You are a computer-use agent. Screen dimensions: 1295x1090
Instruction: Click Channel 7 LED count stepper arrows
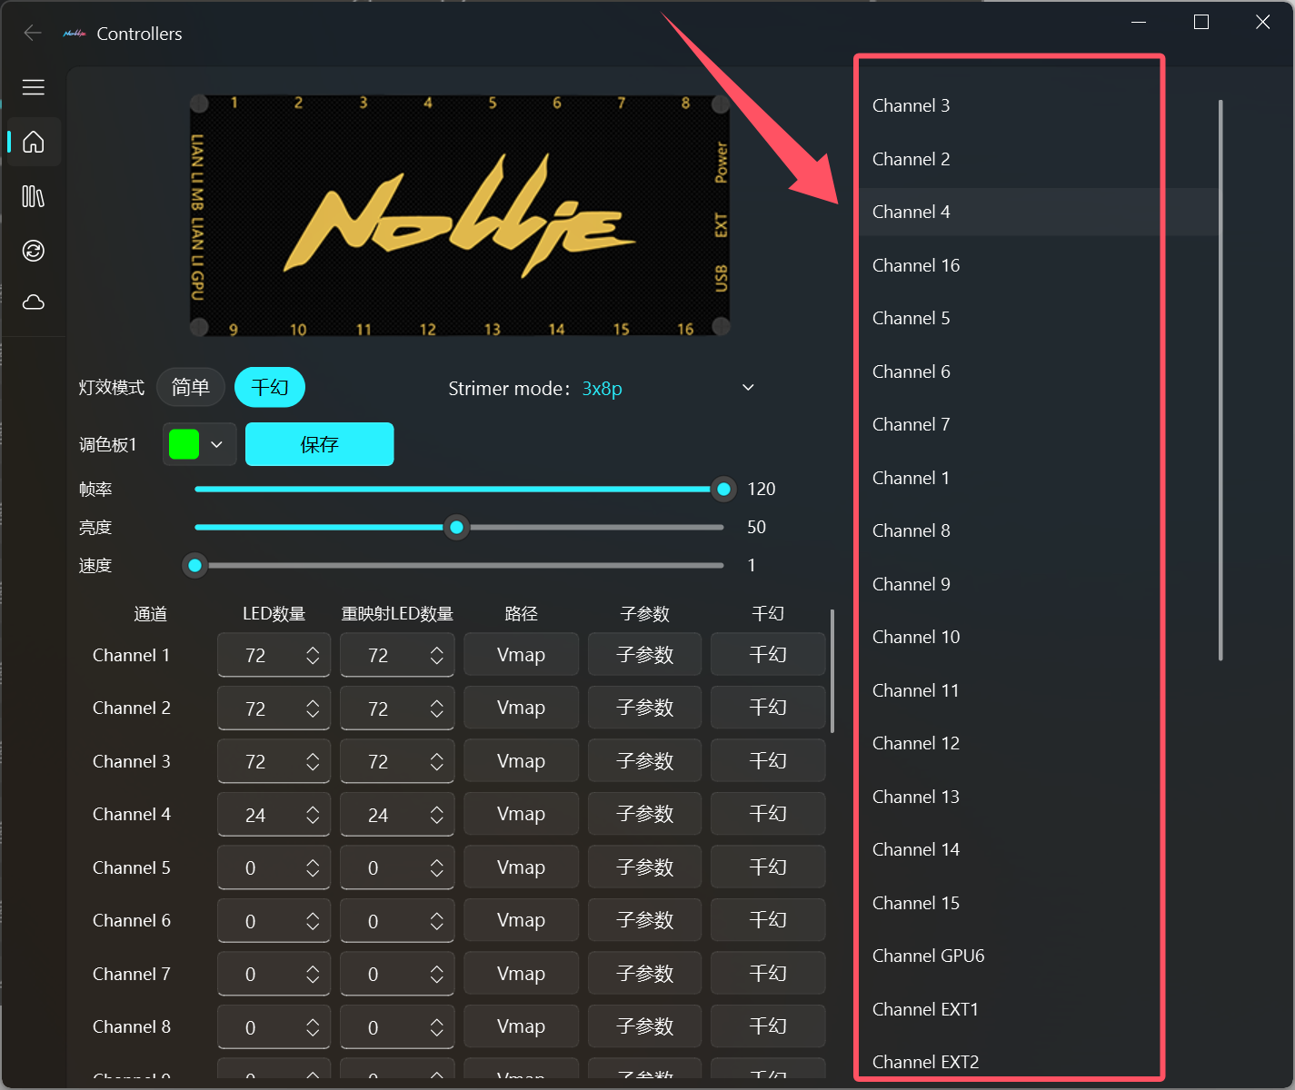coord(313,975)
